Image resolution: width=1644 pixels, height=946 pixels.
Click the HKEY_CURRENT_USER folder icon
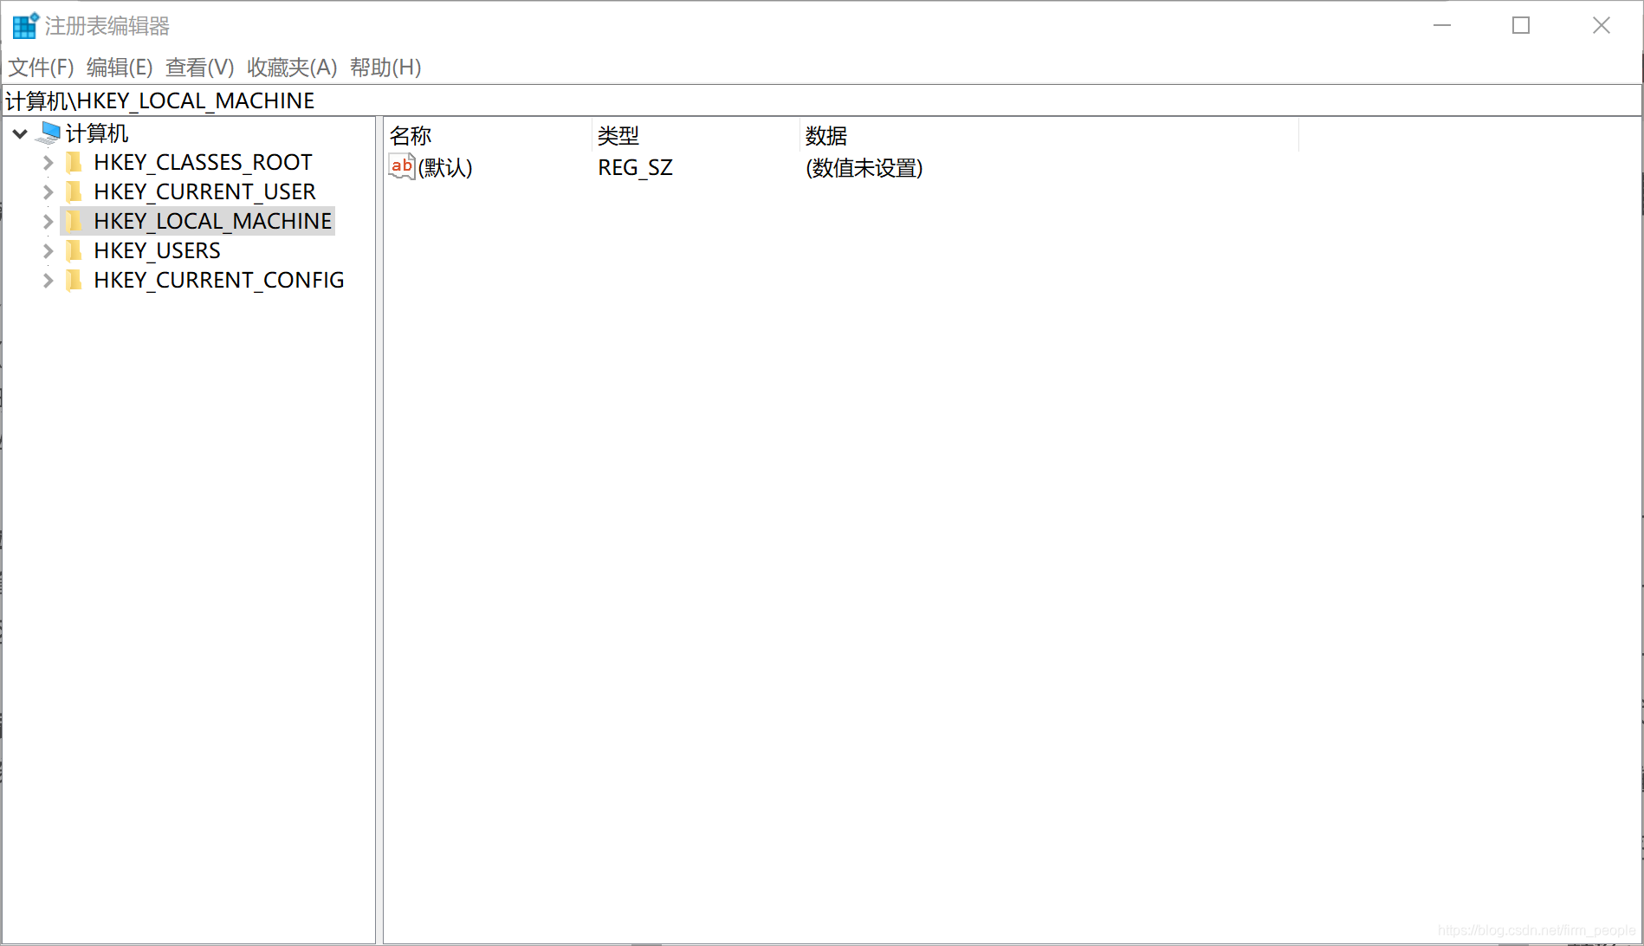tap(74, 191)
